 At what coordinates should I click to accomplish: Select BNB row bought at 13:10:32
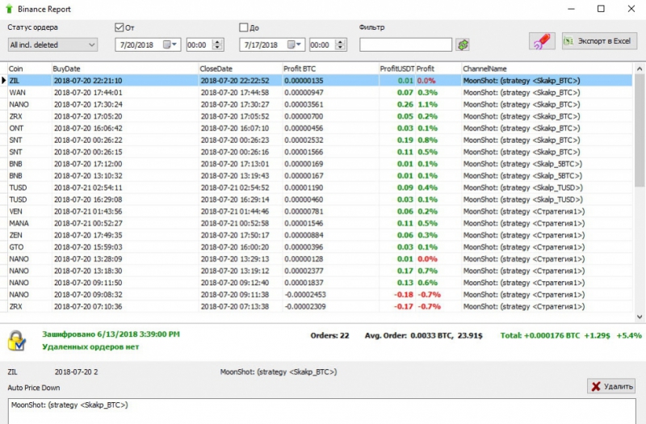tap(320, 175)
